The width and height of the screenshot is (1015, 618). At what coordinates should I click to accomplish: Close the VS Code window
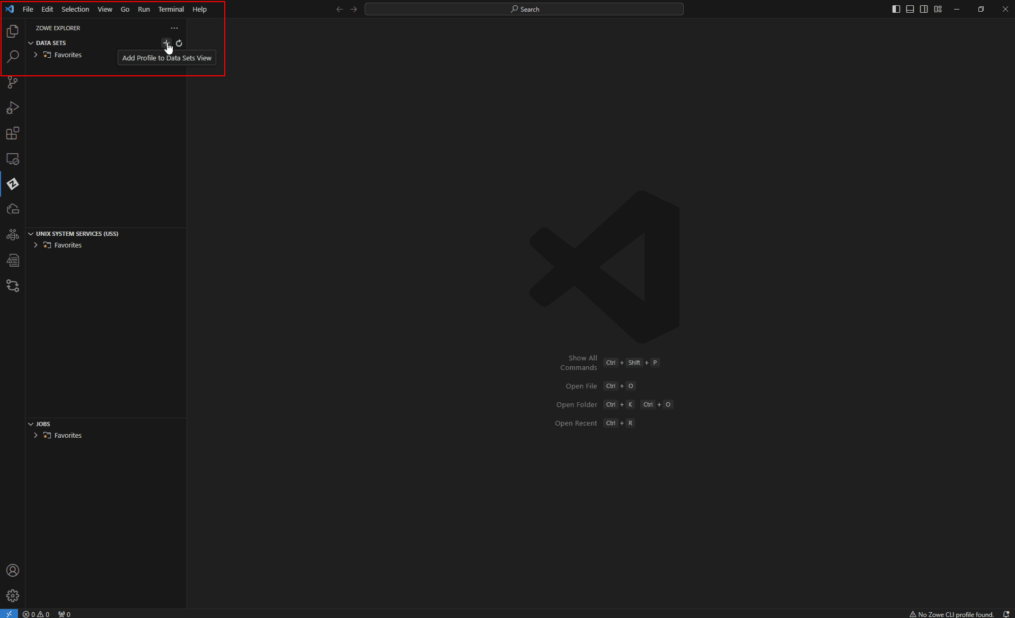click(x=1005, y=9)
